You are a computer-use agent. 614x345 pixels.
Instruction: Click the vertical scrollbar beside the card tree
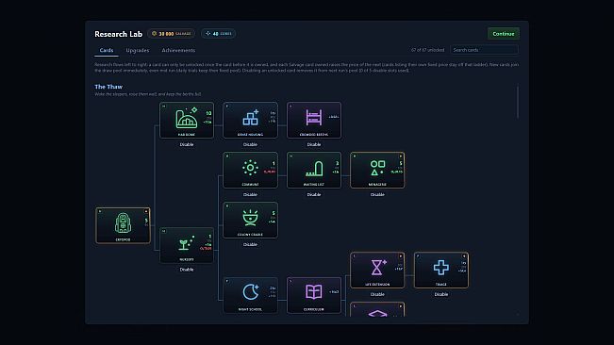click(x=517, y=102)
